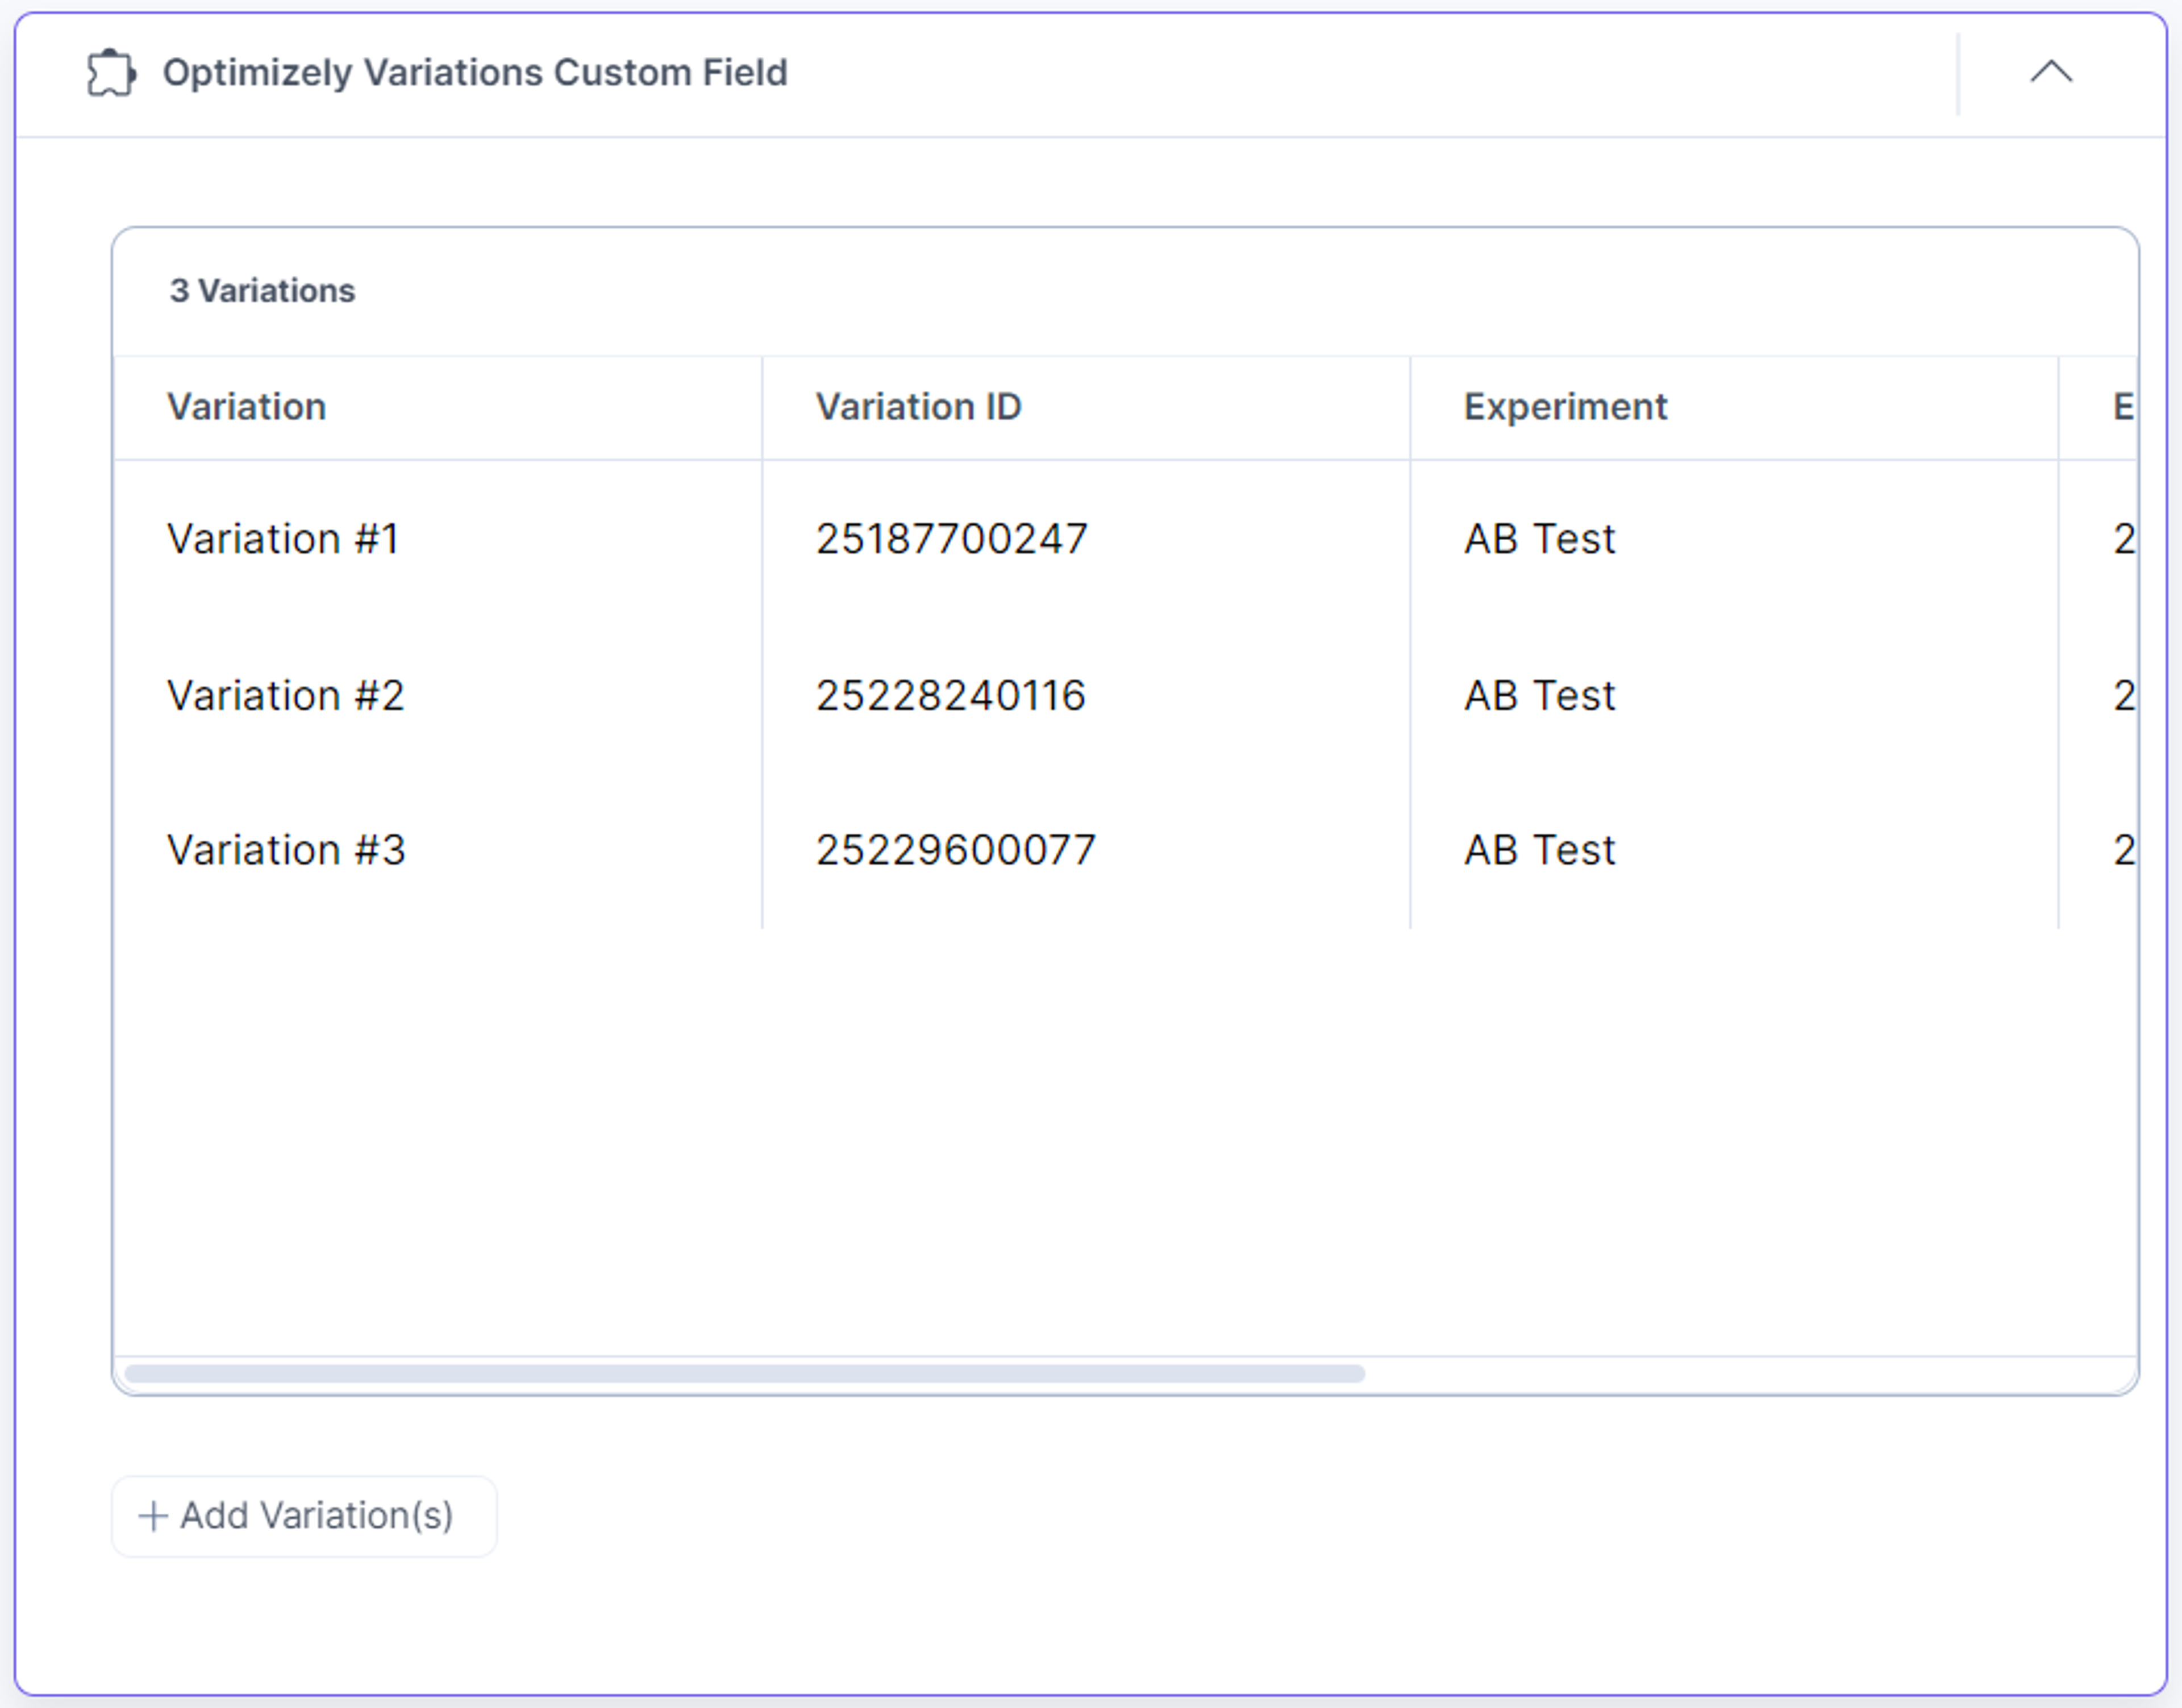Click AB Test in Variation #1 row
Screen dimensions: 2182x1708
click(1540, 539)
